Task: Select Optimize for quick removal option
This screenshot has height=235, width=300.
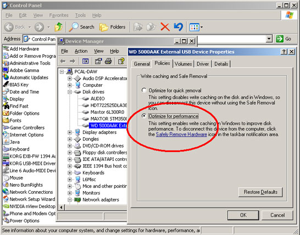Action: point(144,90)
